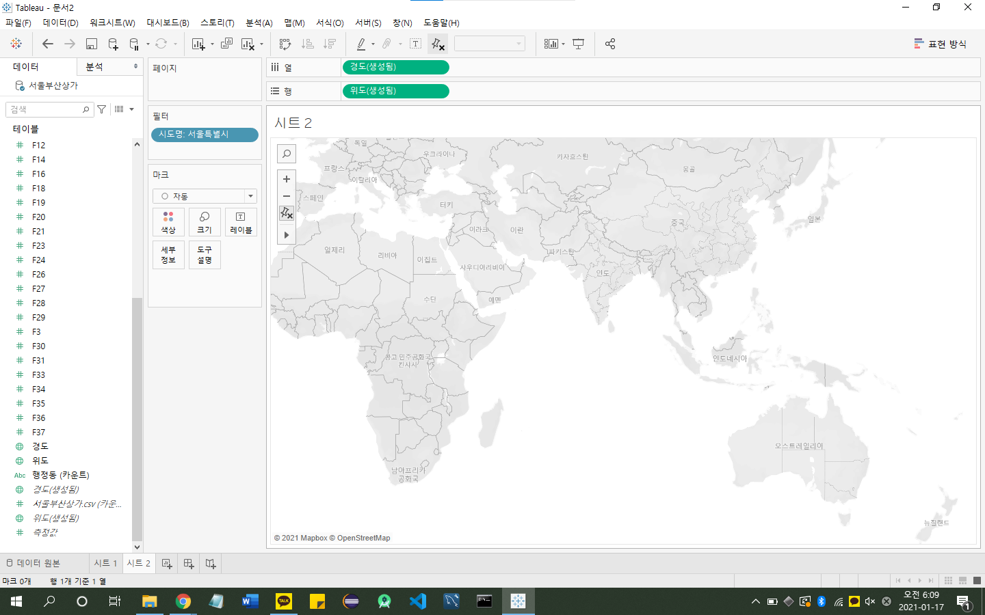This screenshot has height=615, width=985.
Task: Show/hide cards toolbar icon
Action: coord(551,44)
